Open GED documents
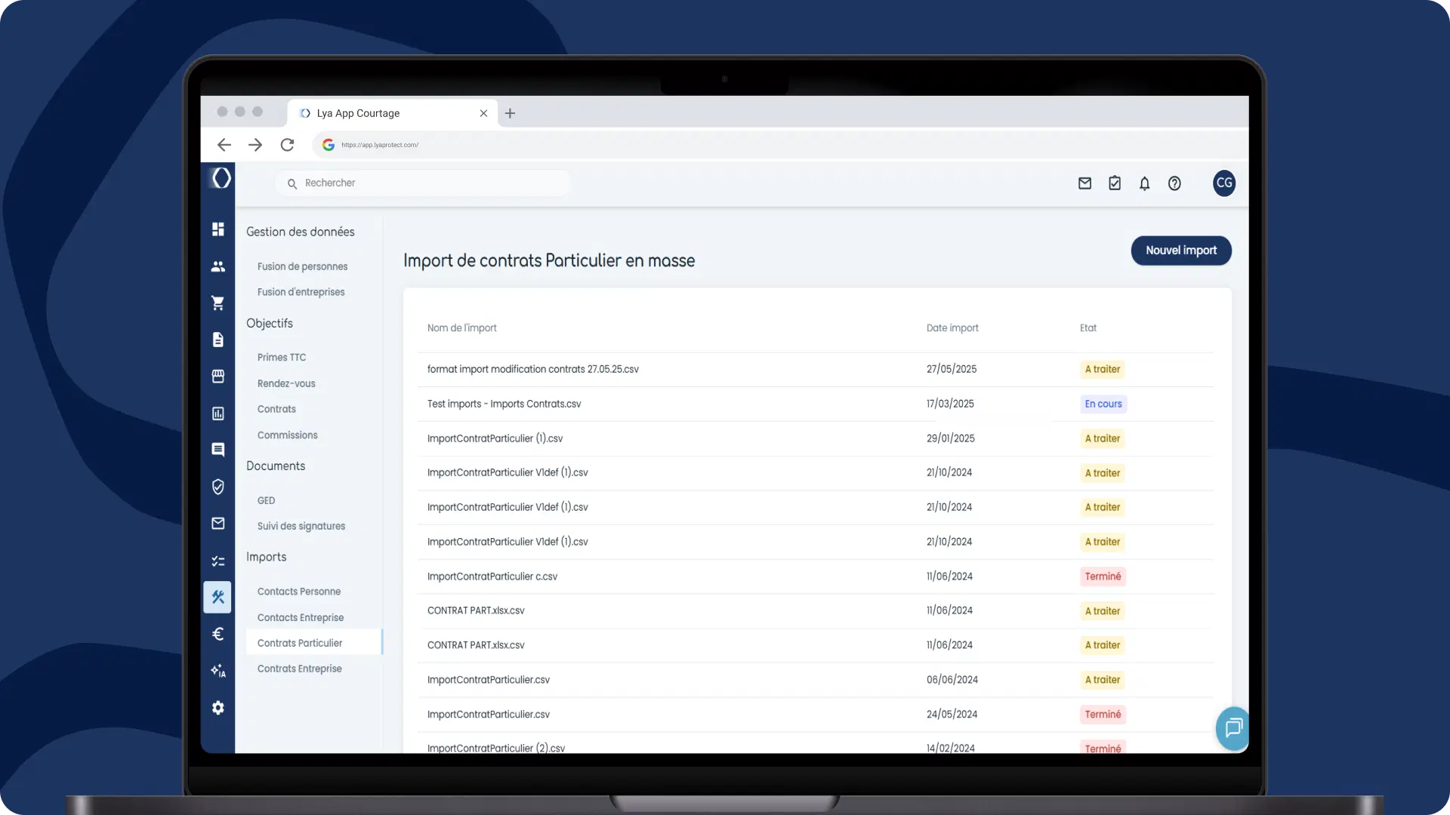 click(x=266, y=500)
